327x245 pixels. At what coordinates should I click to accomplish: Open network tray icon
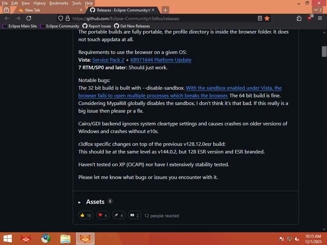click(x=289, y=239)
